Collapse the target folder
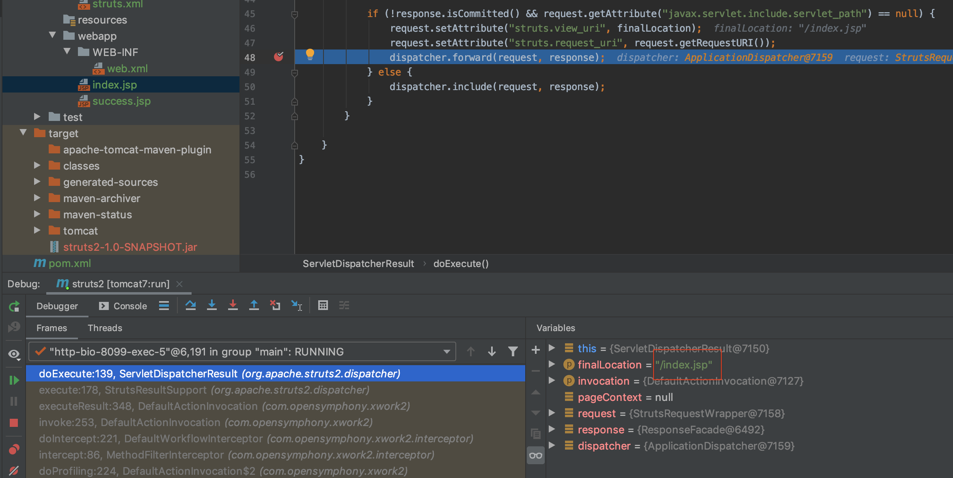Image resolution: width=953 pixels, height=478 pixels. pos(23,133)
